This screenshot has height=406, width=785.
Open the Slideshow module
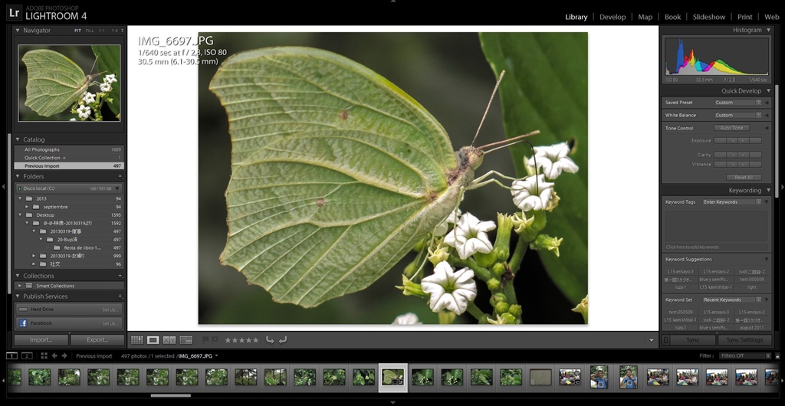click(709, 17)
